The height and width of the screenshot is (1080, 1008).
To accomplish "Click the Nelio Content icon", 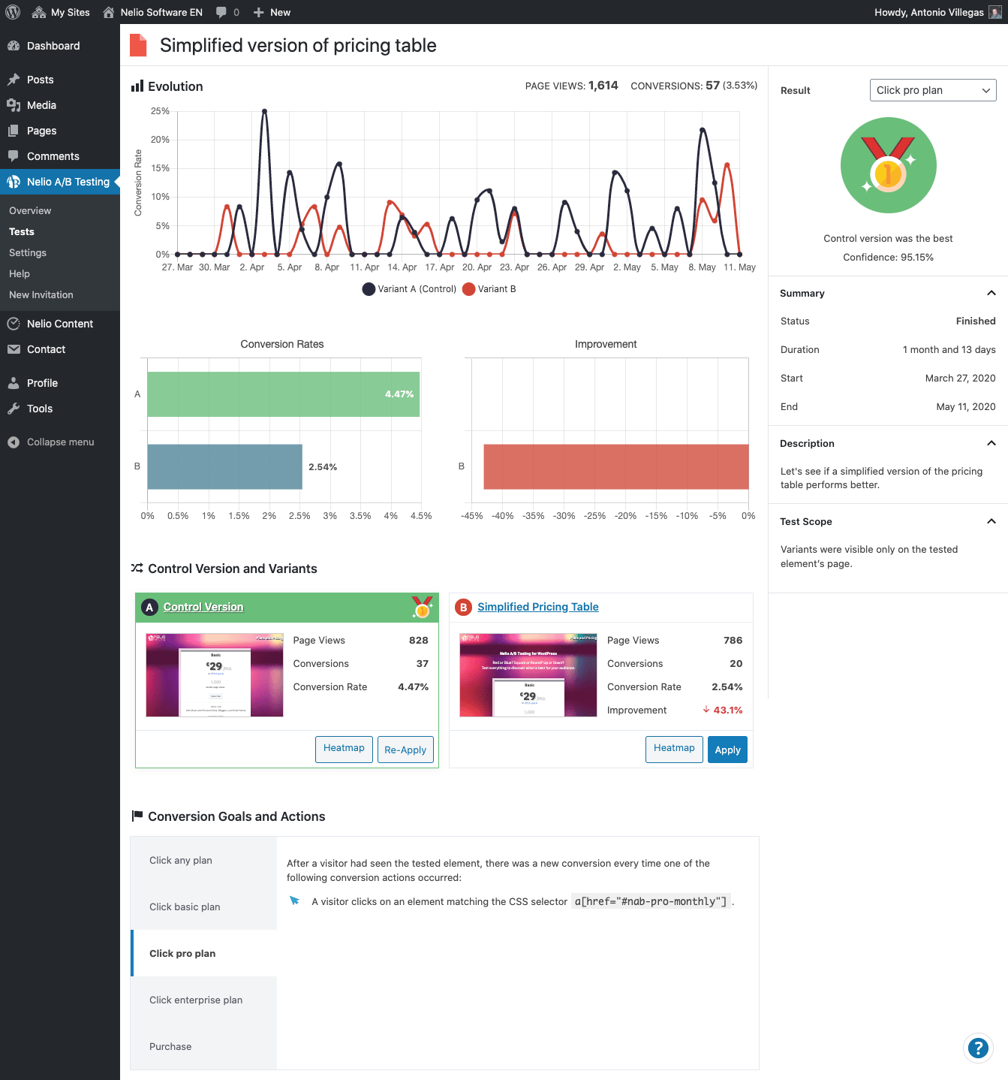I will click(x=14, y=324).
